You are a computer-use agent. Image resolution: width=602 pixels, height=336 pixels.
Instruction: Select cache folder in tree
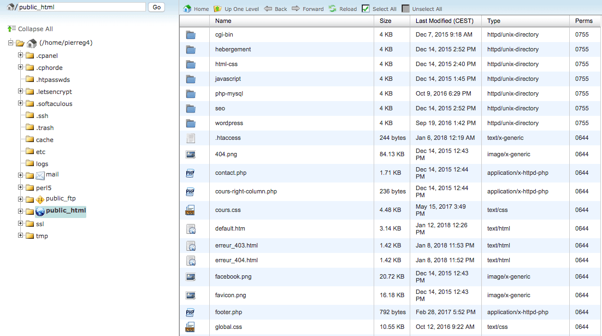click(x=45, y=140)
